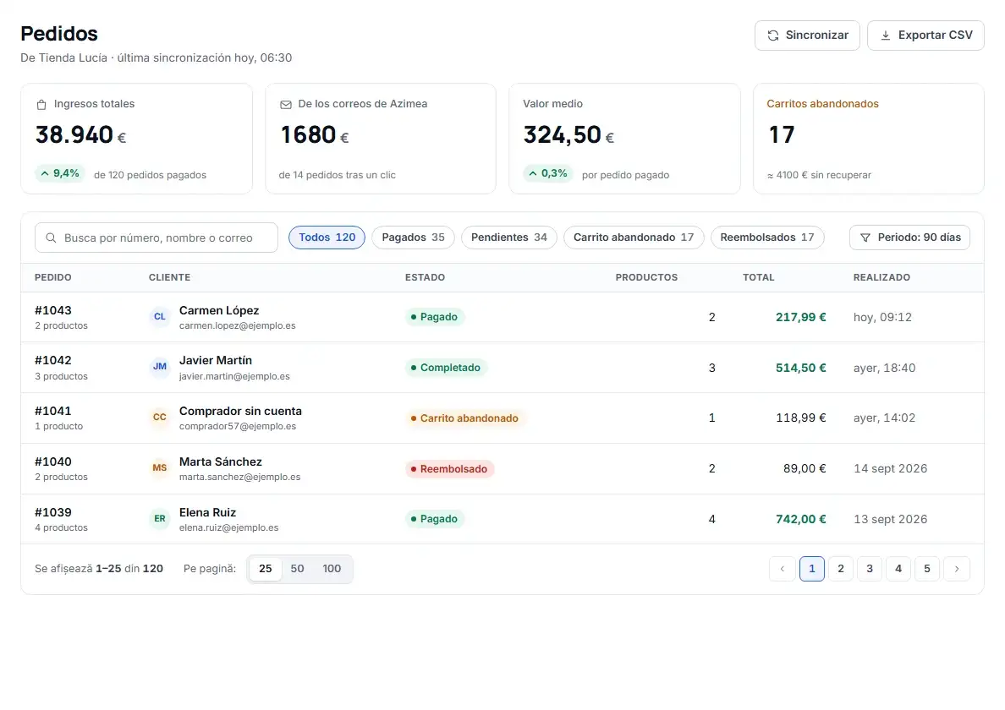Sort by the REALIZADO column header
The height and width of the screenshot is (710, 1005).
pyautogui.click(x=881, y=277)
